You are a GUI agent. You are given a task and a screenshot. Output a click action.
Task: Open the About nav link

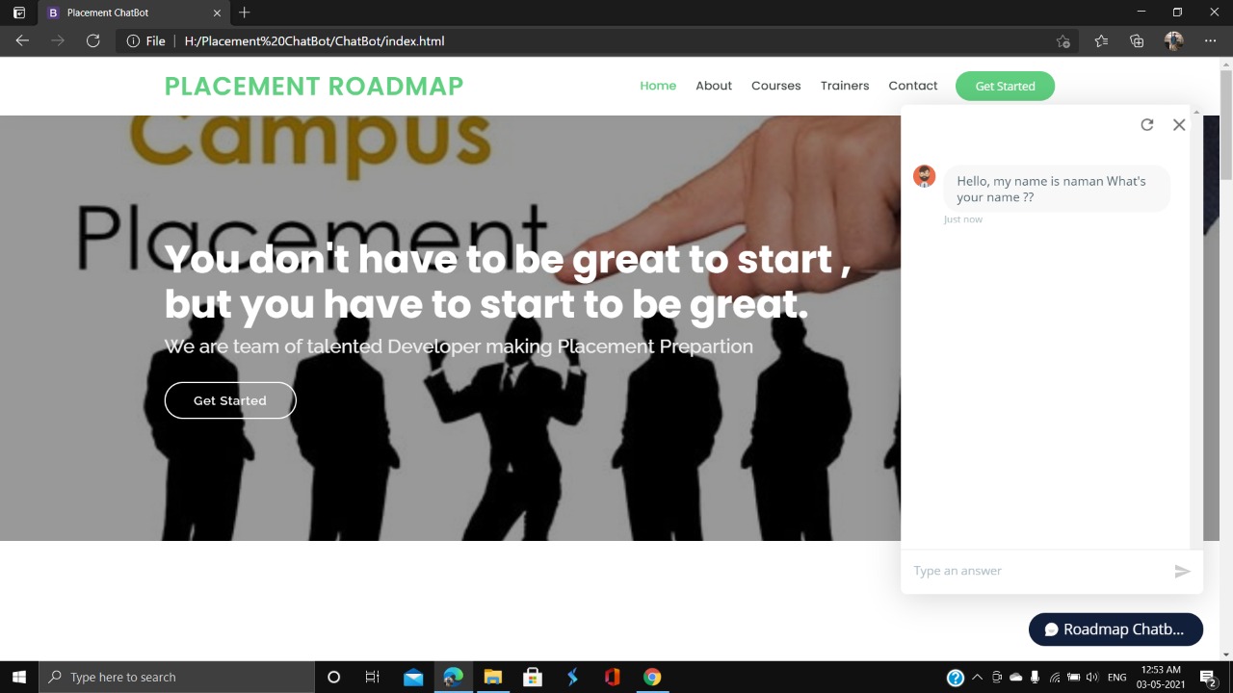tap(714, 86)
